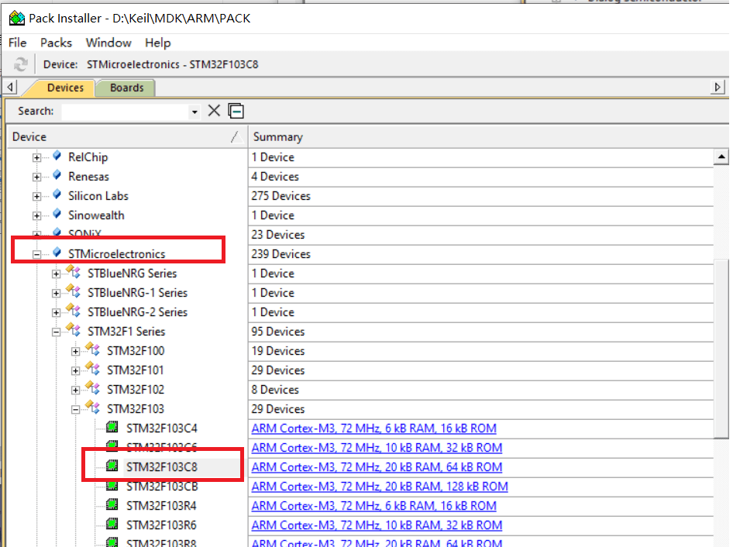Click the STBlueNRG-1 Series family icon
This screenshot has height=547, width=740.
[73, 291]
